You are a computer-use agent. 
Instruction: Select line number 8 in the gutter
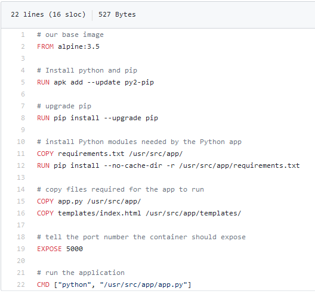tap(23, 118)
